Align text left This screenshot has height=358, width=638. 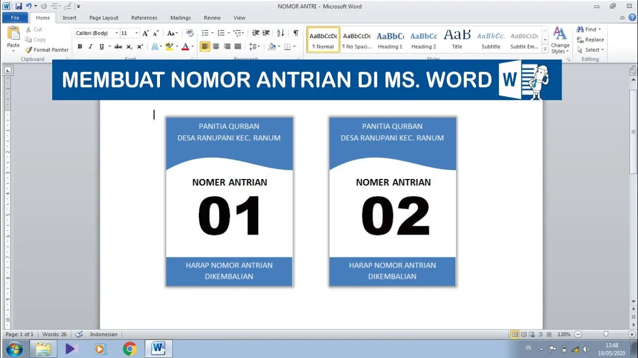[205, 47]
